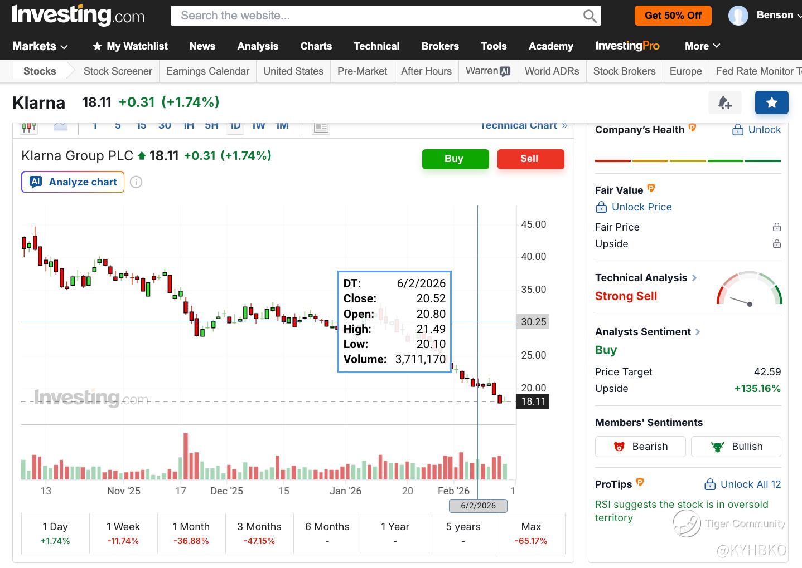Click the green Buy button

click(x=455, y=159)
